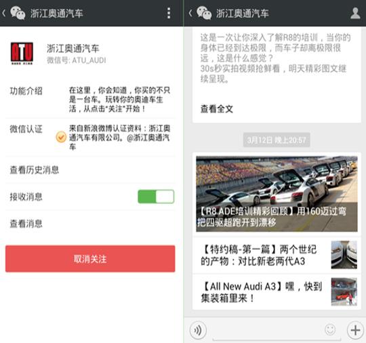
Task: Tap the WeChat logo in right chat header
Action: (x=204, y=13)
